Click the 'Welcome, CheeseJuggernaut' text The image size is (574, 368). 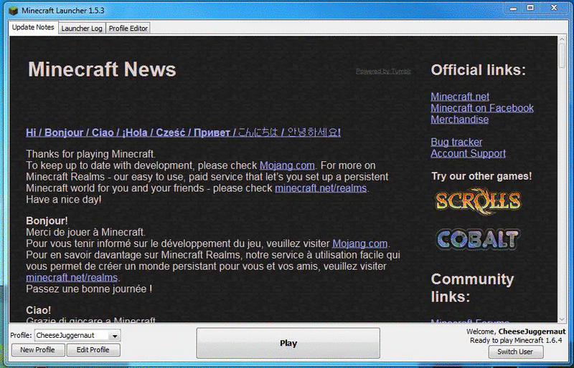[x=516, y=331]
